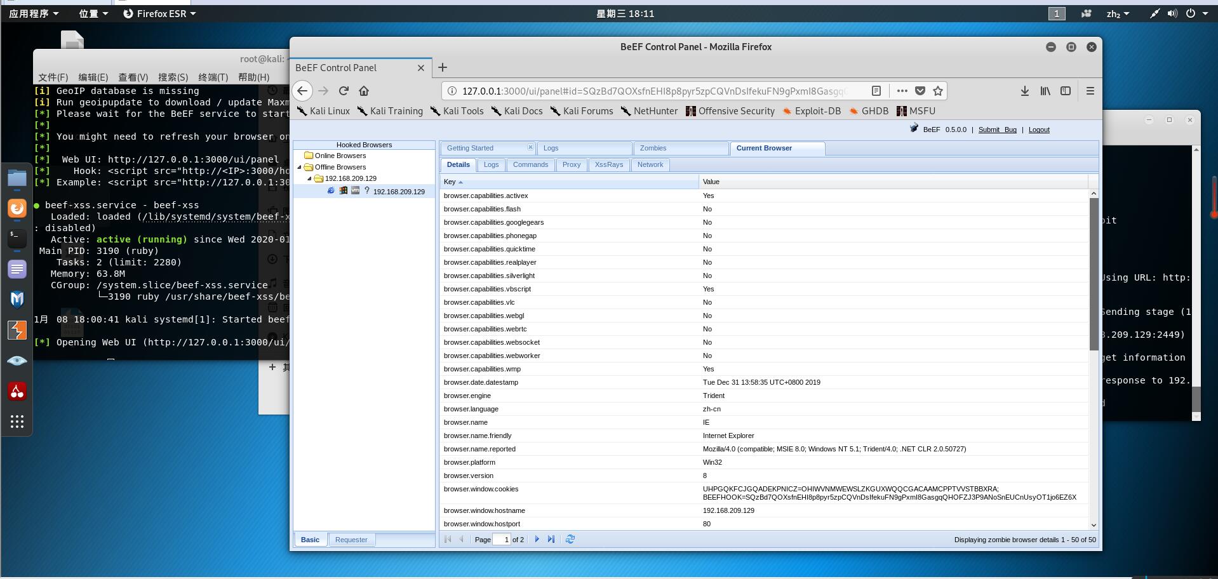This screenshot has height=579, width=1218.
Task: Open the 应用程序 menu
Action: [34, 13]
